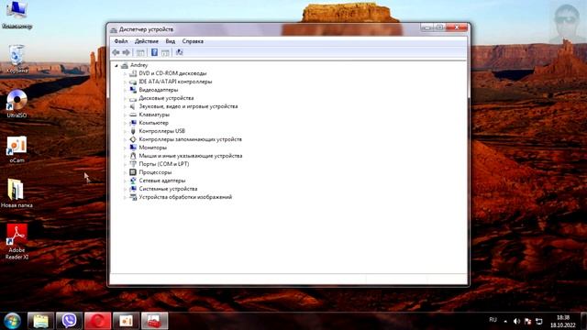Open the Действие menu
587x330 pixels.
(147, 41)
